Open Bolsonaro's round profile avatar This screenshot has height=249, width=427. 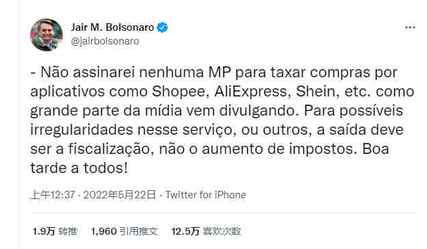pyautogui.click(x=46, y=35)
